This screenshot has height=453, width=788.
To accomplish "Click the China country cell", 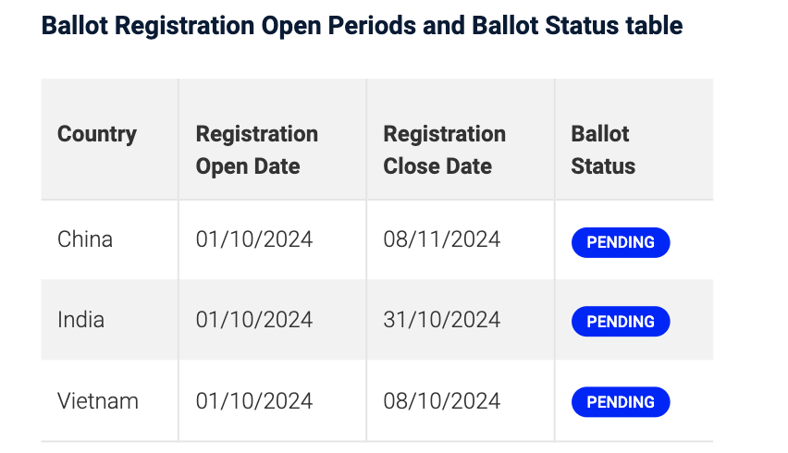I will 85,239.
